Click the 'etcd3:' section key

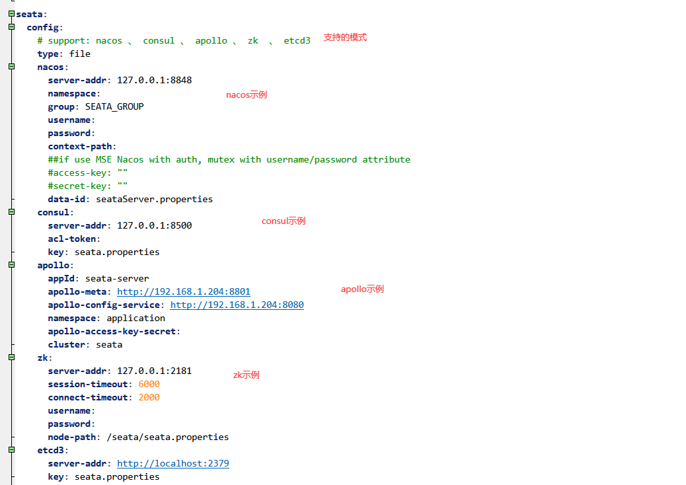(x=53, y=451)
